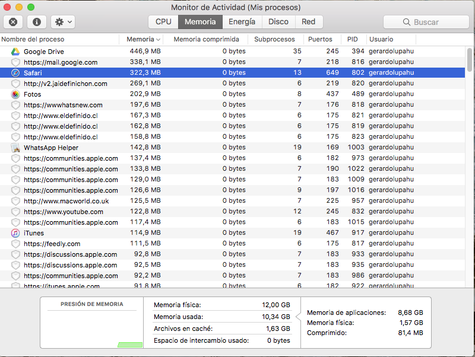Click the Memoria comprimida column header
Image resolution: width=475 pixels, height=357 pixels.
click(x=206, y=39)
